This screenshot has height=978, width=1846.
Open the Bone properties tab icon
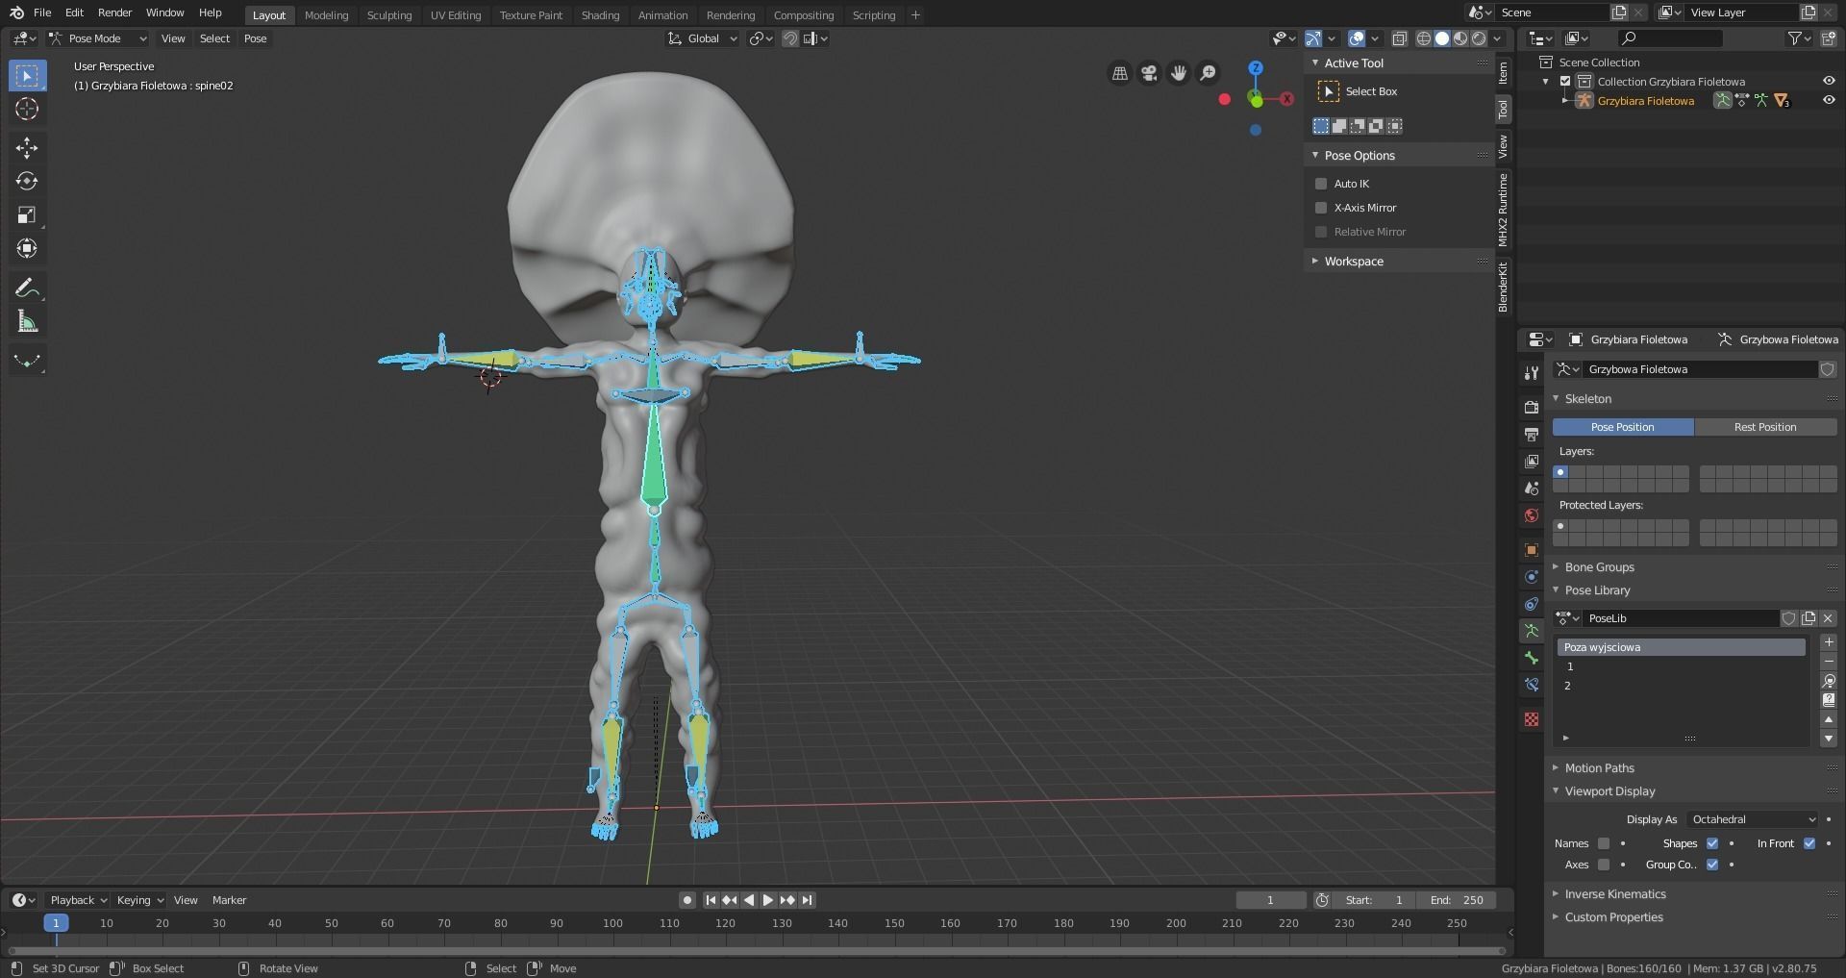coord(1532,658)
